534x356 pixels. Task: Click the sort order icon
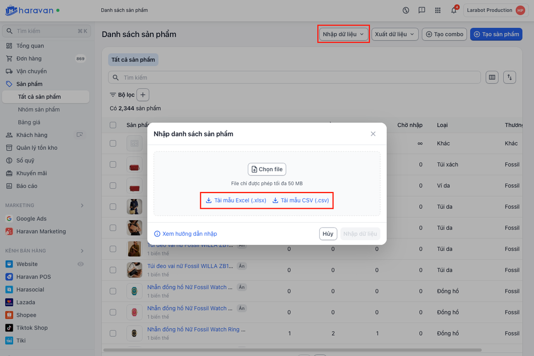click(510, 78)
